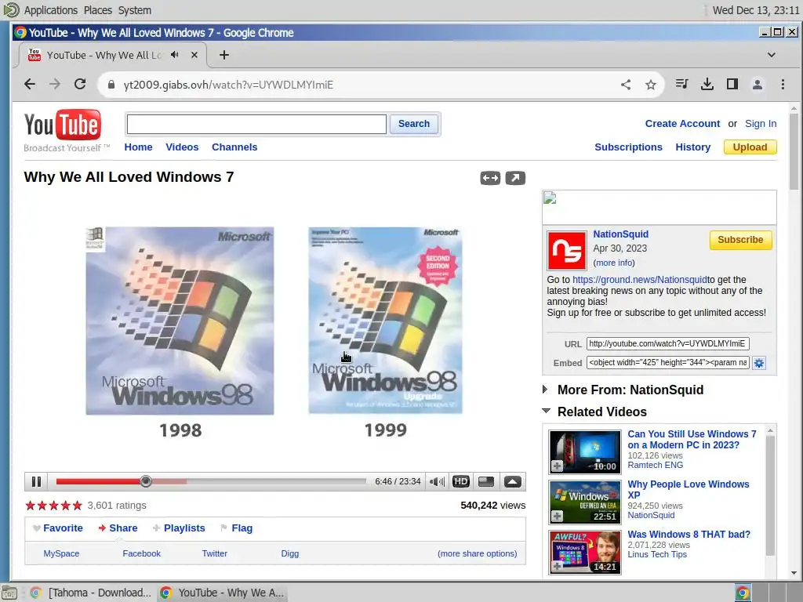Share this page icon in address bar

(x=626, y=85)
